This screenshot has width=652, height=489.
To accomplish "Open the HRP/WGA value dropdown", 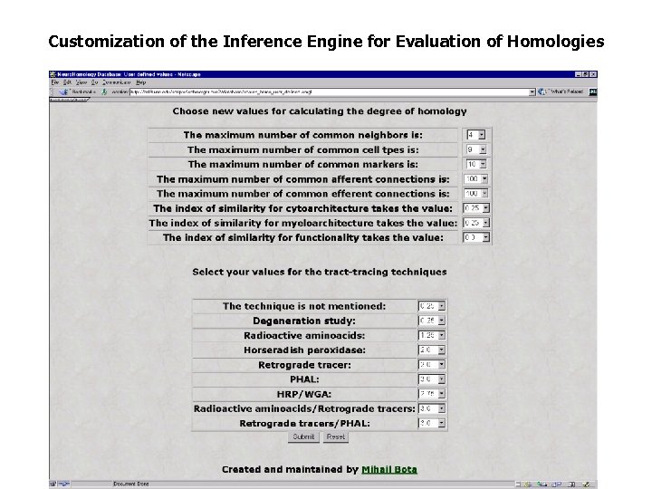I will coord(432,394).
